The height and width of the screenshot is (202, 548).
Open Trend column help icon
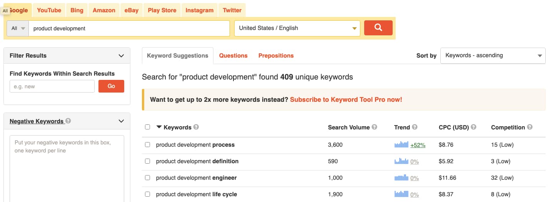[415, 127]
